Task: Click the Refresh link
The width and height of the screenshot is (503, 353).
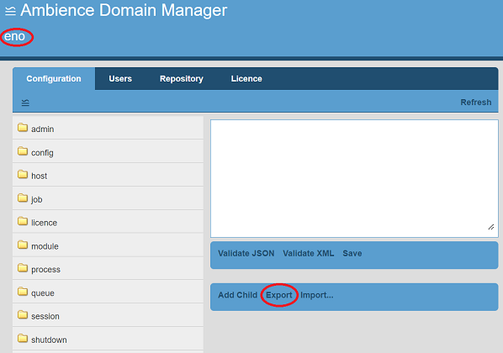Action: (476, 103)
